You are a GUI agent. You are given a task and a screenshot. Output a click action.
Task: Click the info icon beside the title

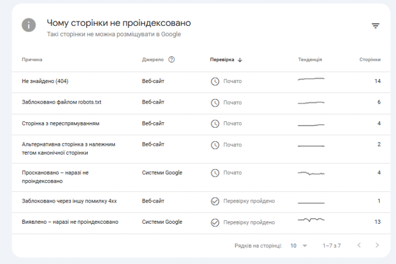[29, 25]
